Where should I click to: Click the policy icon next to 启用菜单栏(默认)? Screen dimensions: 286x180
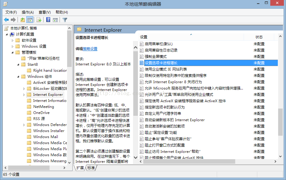coord(141,44)
